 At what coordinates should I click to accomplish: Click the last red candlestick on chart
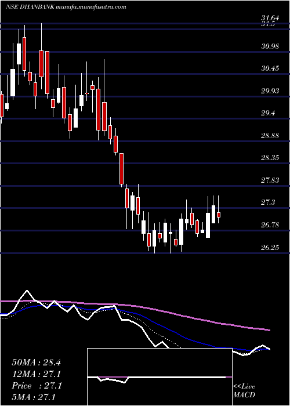tap(219, 215)
